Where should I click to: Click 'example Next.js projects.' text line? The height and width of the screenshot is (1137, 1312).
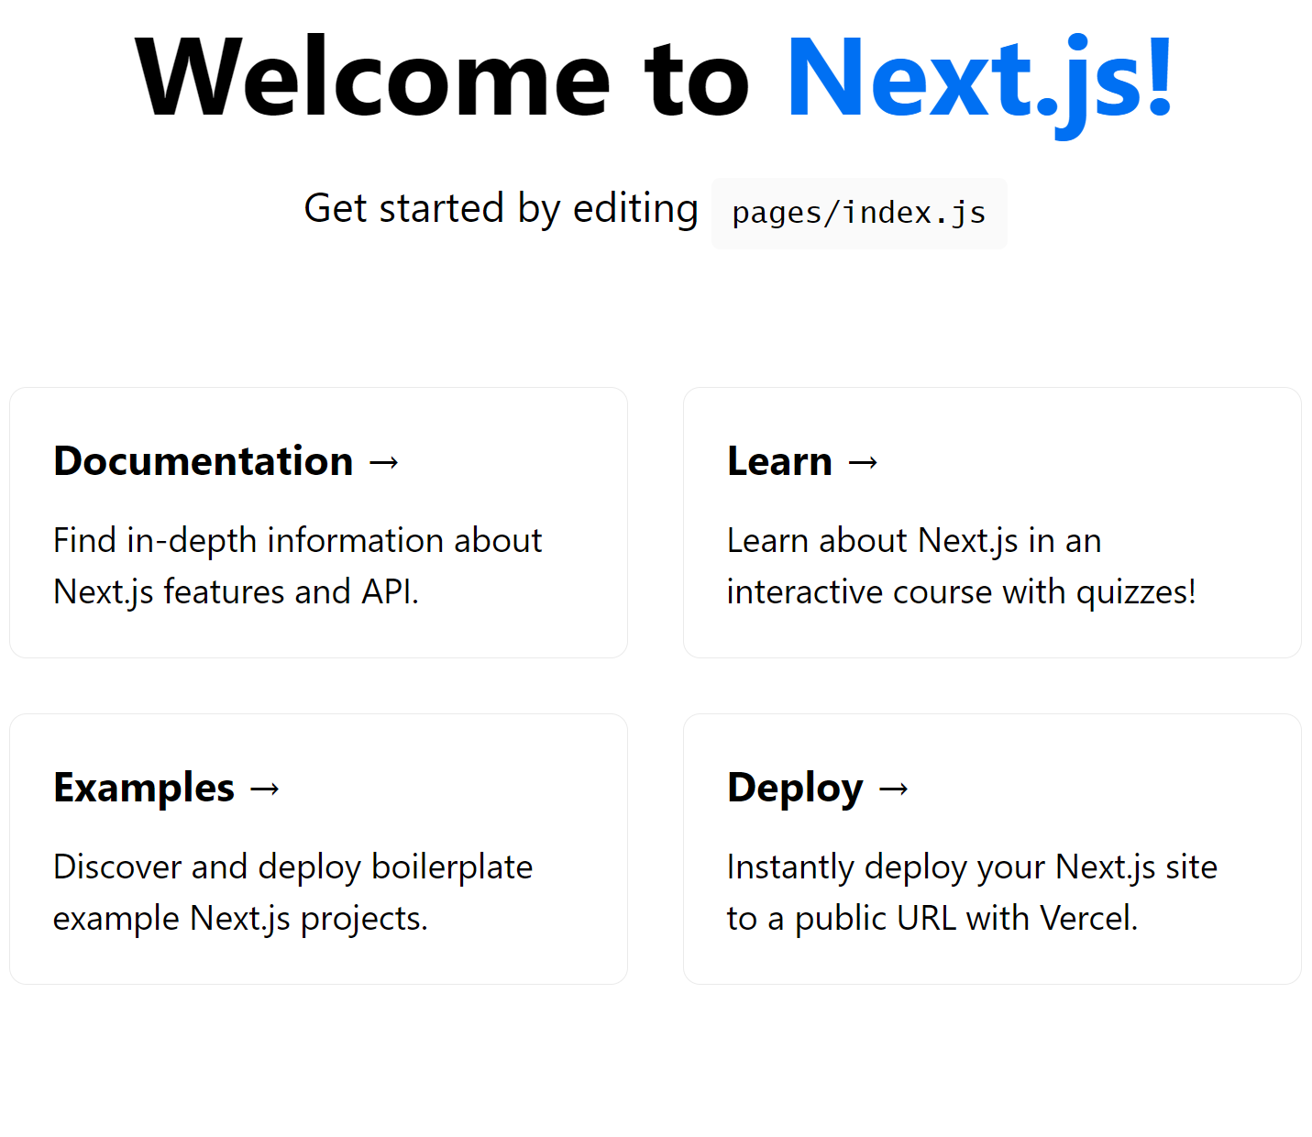[240, 919]
